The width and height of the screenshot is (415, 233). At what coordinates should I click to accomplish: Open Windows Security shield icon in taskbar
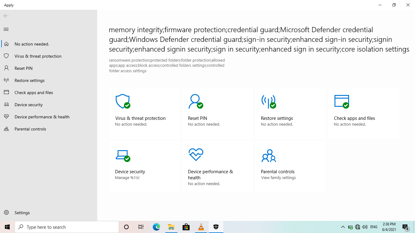[216, 227]
